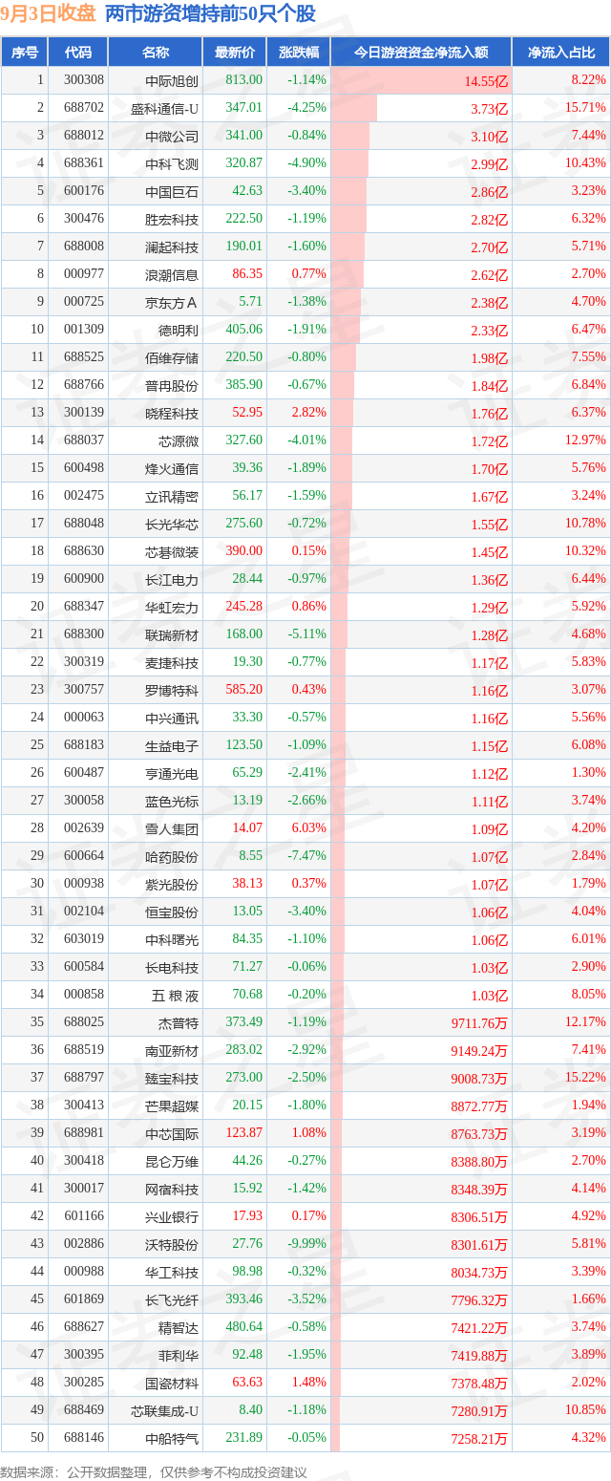
Task: Click the 代码 column header
Action: click(x=78, y=53)
